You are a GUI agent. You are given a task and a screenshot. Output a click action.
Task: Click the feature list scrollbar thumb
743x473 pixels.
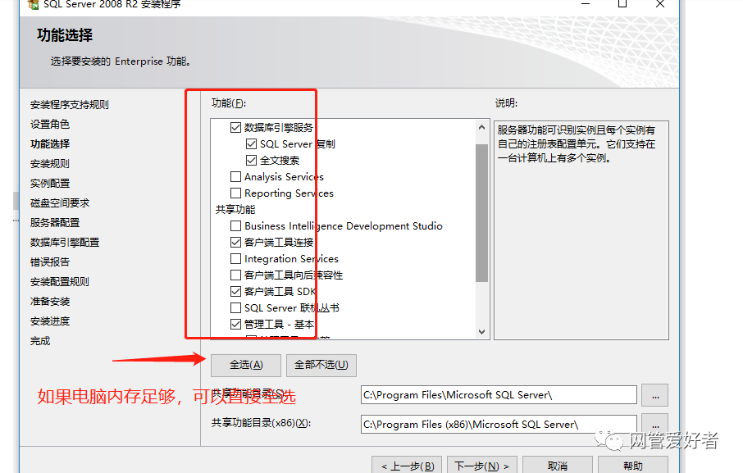pyautogui.click(x=482, y=213)
